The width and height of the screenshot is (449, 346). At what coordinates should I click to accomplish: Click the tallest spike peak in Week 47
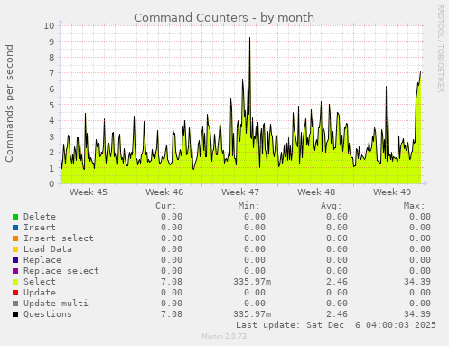coord(249,38)
